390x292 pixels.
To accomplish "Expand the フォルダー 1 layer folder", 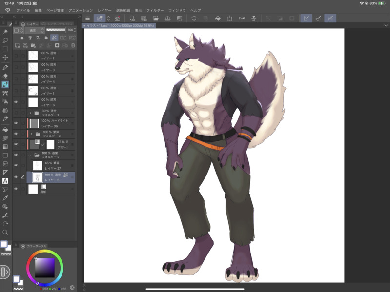I will (x=30, y=113).
